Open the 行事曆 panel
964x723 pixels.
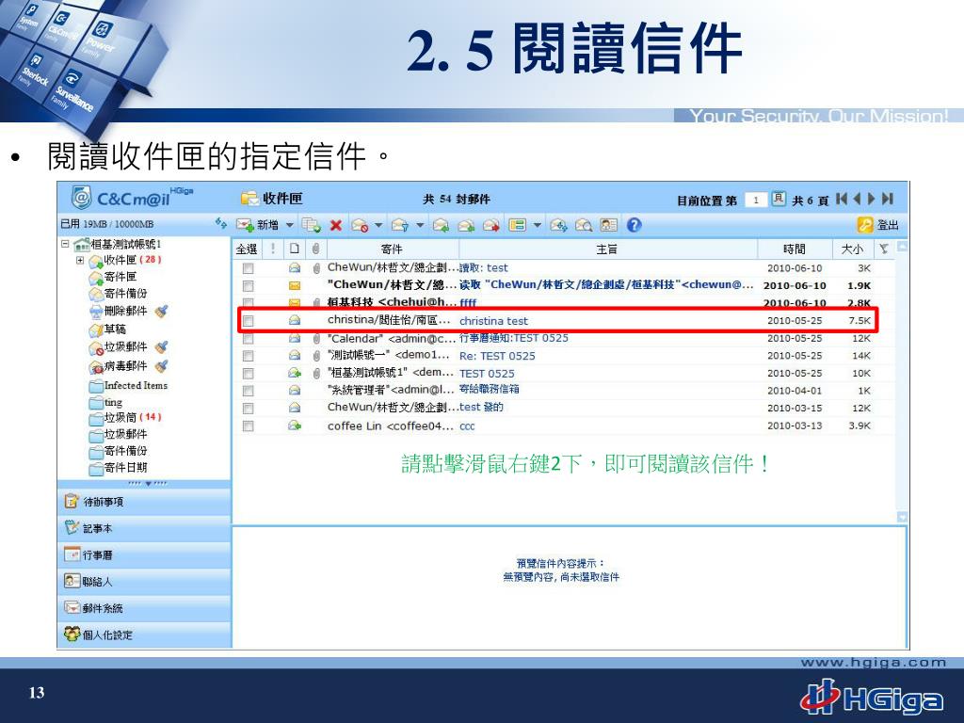point(144,554)
